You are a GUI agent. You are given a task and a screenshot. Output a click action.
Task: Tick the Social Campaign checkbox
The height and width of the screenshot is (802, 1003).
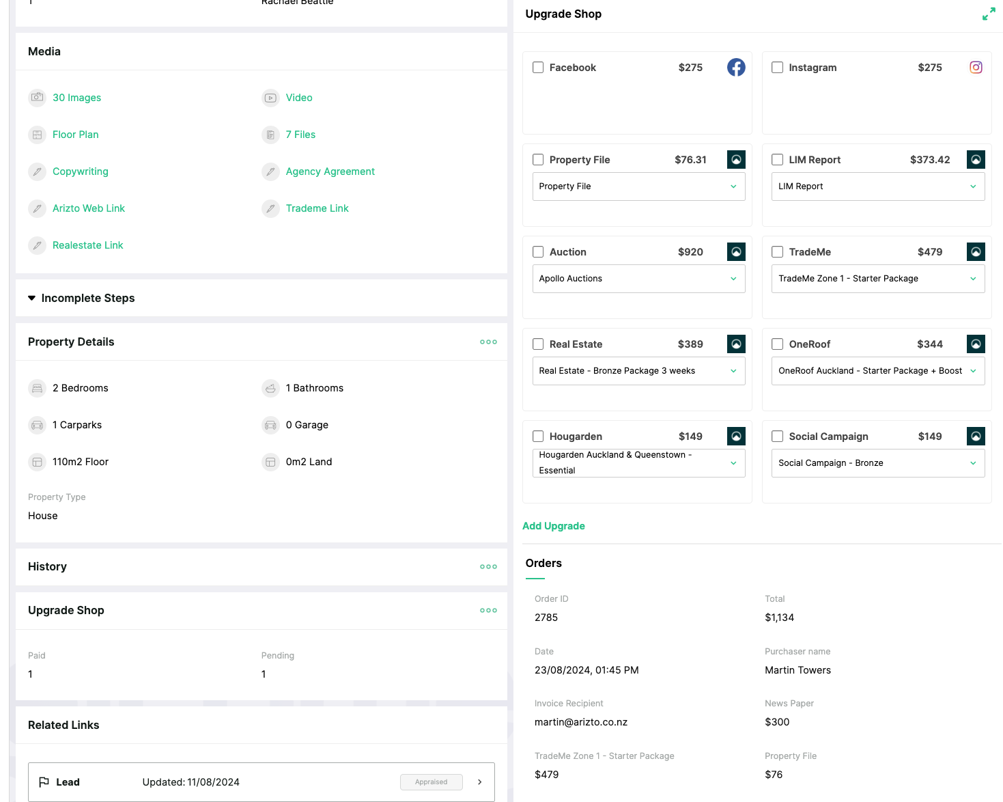point(777,436)
